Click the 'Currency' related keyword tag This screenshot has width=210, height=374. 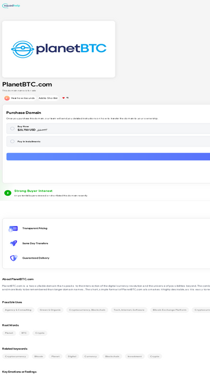point(91,357)
